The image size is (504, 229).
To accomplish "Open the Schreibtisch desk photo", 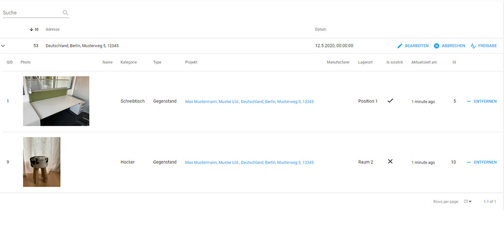I will tap(56, 101).
